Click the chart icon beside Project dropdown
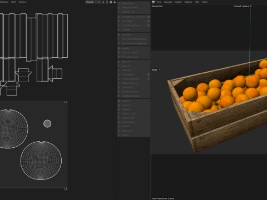 tap(103, 2)
